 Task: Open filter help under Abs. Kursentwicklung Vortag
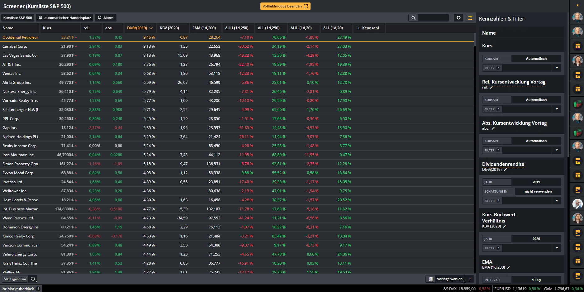tap(498, 150)
